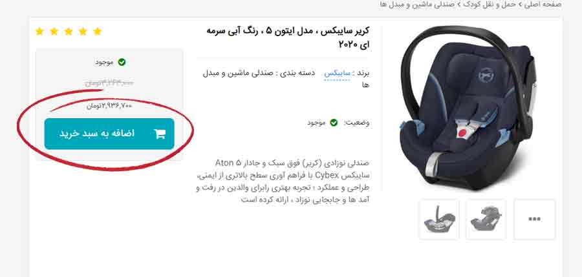Screen dimensions: 582x277
Task: Open the large navy car seat product image
Action: [468, 108]
